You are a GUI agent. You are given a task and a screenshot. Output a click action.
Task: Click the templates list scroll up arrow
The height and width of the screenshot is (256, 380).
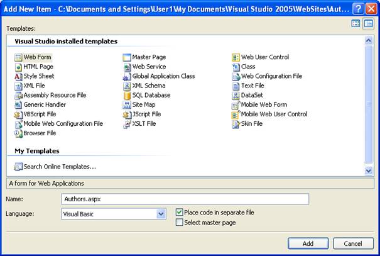pyautogui.click(x=369, y=41)
